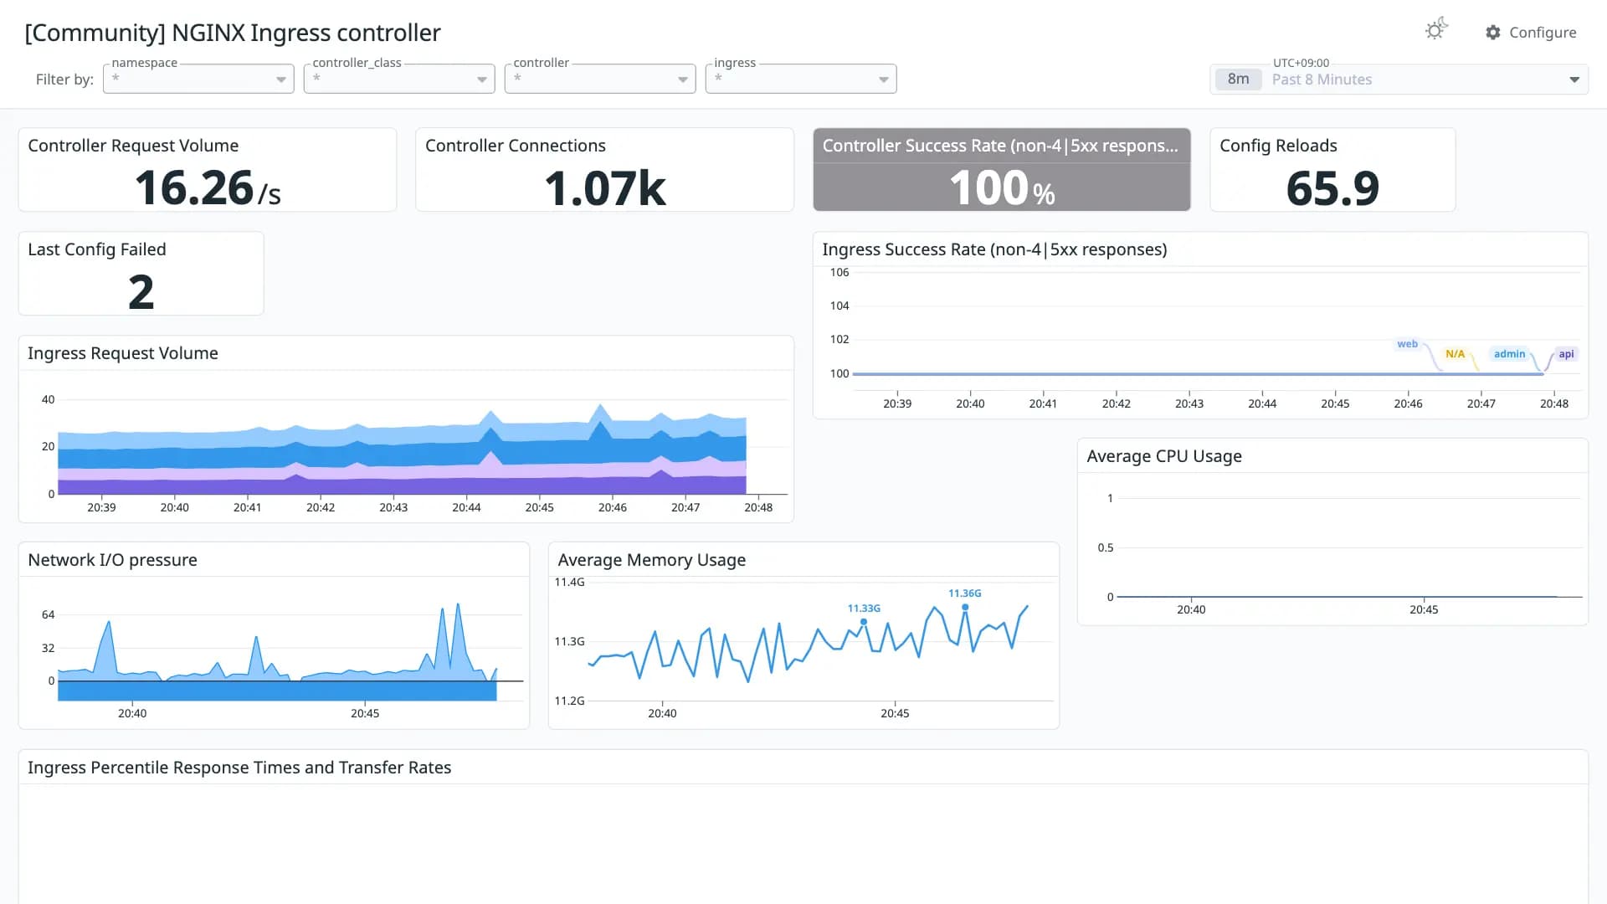The height and width of the screenshot is (904, 1607).
Task: Click the N/A series label
Action: point(1455,354)
